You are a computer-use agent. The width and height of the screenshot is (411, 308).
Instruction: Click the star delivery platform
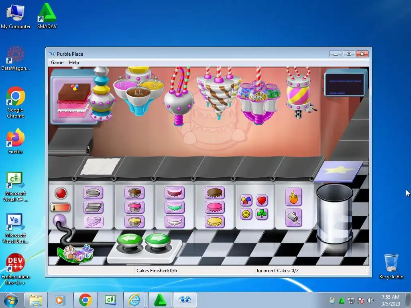[338, 171]
